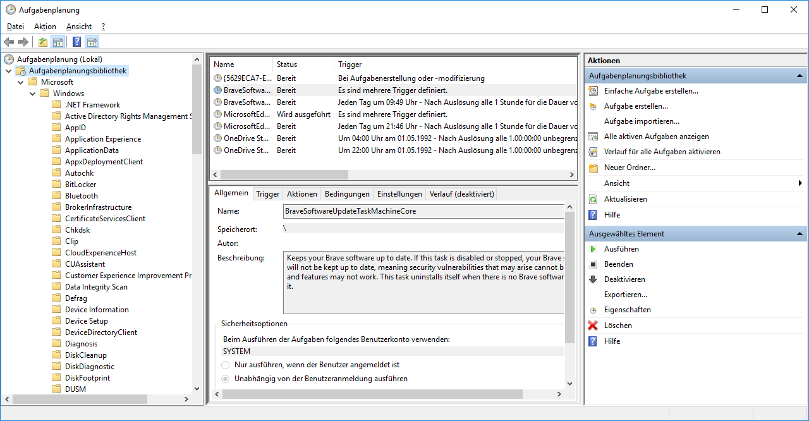Collapse the Windows tree node
The height and width of the screenshot is (421, 809).
32,94
